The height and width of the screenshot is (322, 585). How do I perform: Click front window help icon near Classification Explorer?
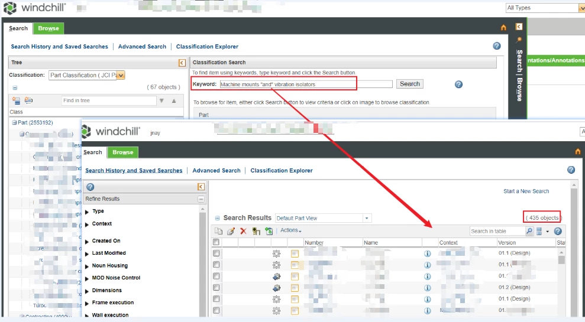571,170
